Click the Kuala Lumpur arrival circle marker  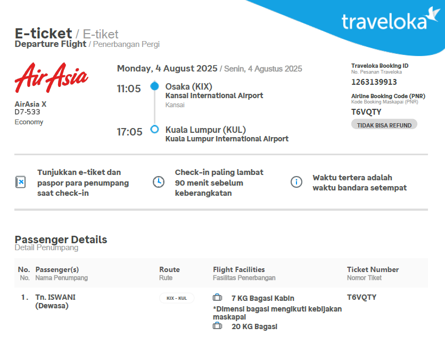coord(154,129)
